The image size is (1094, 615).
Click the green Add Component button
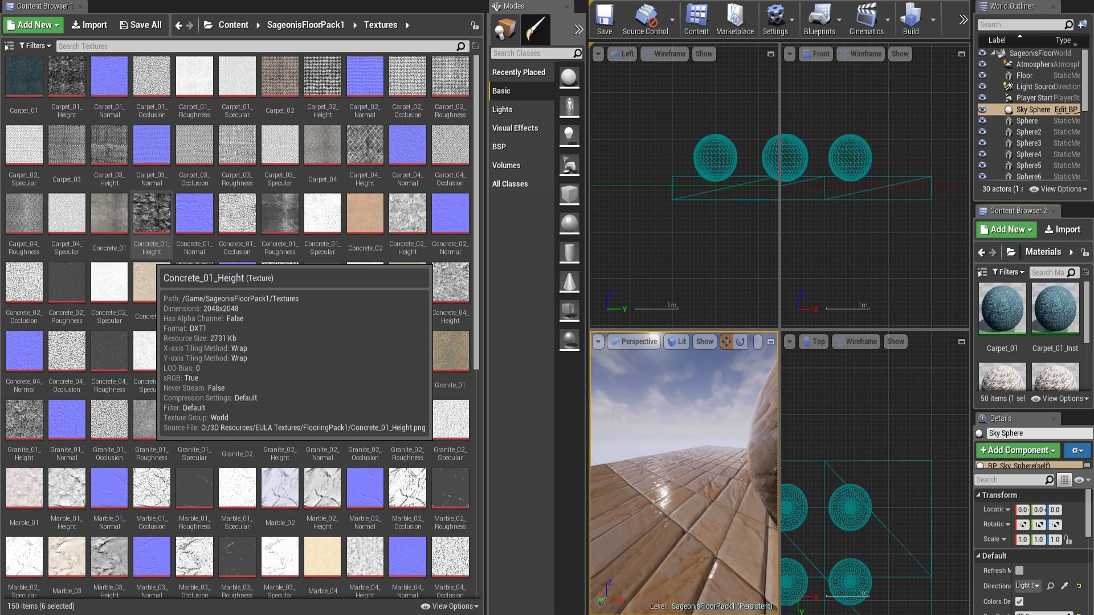(x=1017, y=450)
